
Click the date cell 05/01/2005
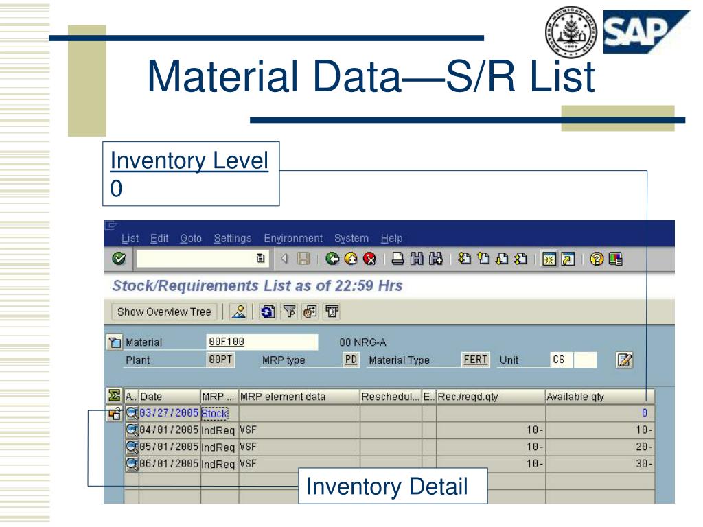(x=169, y=447)
